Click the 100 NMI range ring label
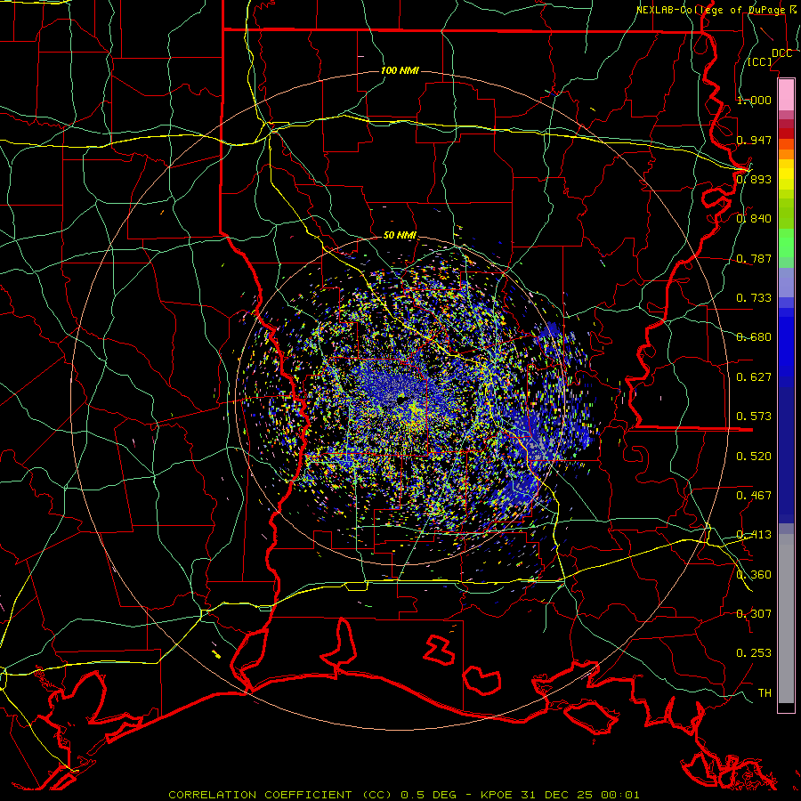Viewport: 801px width, 801px height. click(x=400, y=70)
